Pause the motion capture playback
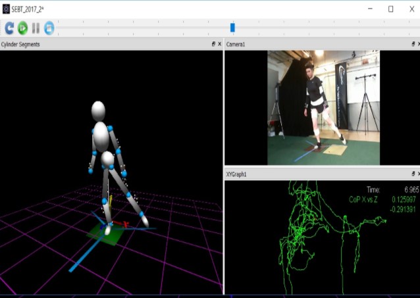Image resolution: width=420 pixels, height=298 pixels. [x=36, y=28]
